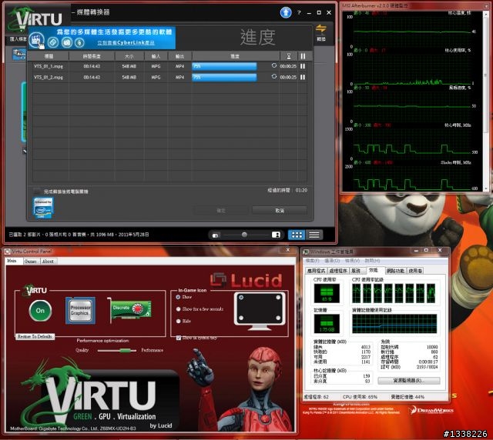Click the disc icon in CyberLink banner
This screenshot has height=440, width=493.
53,42
